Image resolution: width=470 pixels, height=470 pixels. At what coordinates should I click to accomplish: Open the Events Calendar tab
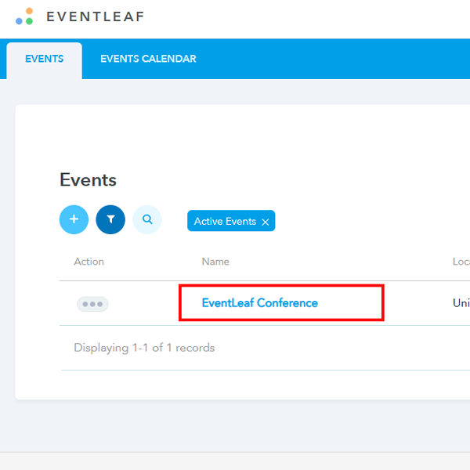pyautogui.click(x=148, y=59)
